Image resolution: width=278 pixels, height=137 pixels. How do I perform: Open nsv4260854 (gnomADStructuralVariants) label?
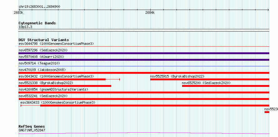[53, 89]
